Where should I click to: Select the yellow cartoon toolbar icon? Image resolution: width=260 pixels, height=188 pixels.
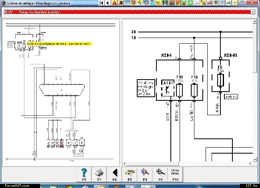pos(203,3)
